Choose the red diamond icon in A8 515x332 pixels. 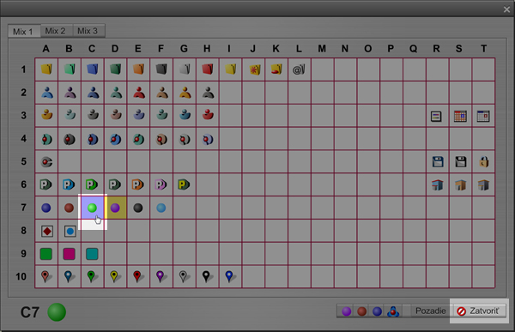pyautogui.click(x=47, y=231)
